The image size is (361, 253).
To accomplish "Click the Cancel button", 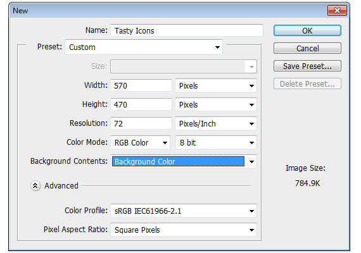I will (x=307, y=48).
